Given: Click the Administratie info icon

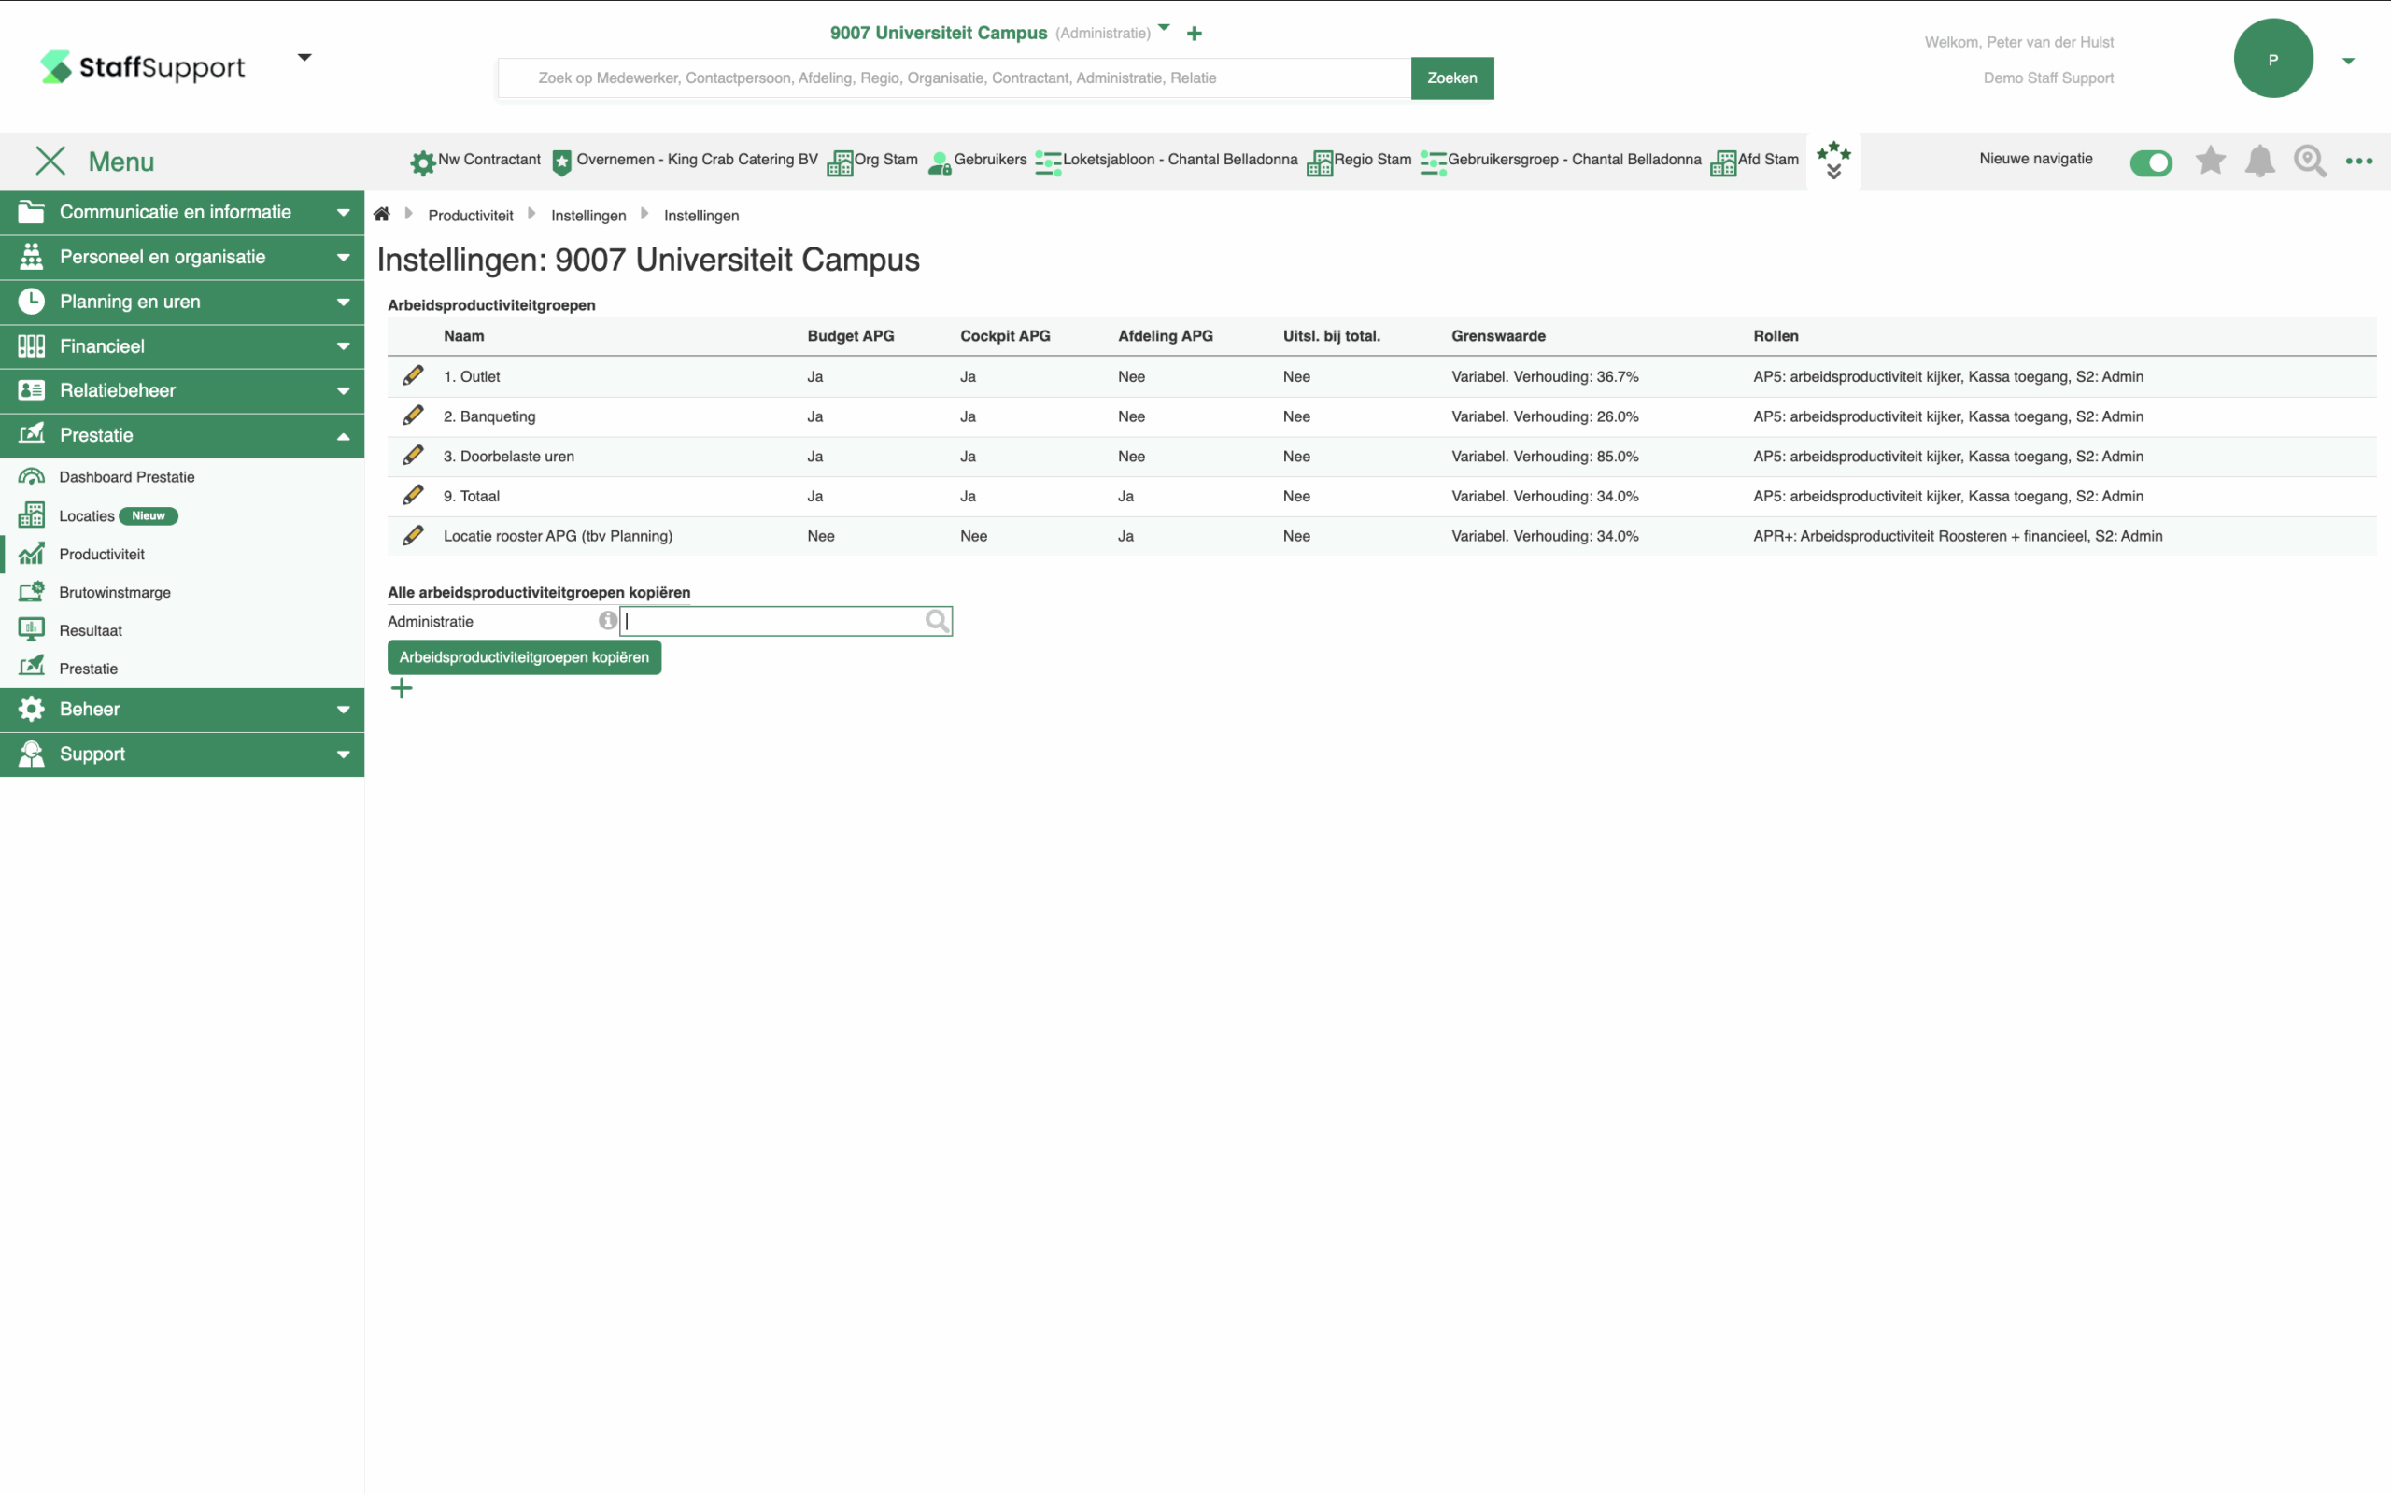Looking at the screenshot, I should click(x=608, y=621).
